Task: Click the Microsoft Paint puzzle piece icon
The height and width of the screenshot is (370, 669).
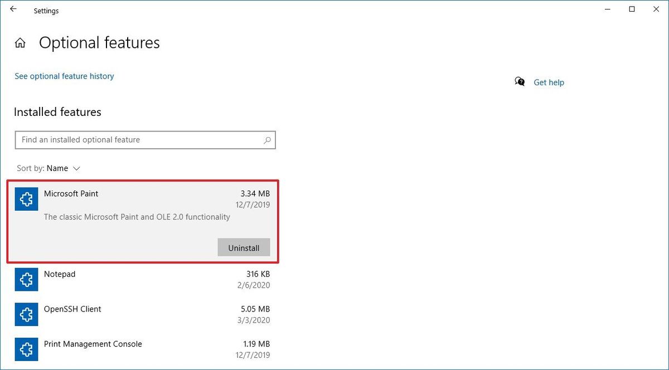Action: 26,199
